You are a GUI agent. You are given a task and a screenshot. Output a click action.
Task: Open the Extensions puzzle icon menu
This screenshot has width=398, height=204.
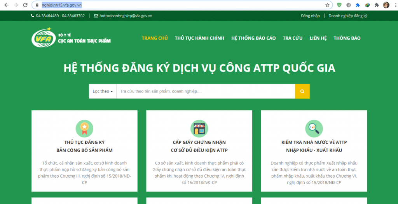(377, 5)
